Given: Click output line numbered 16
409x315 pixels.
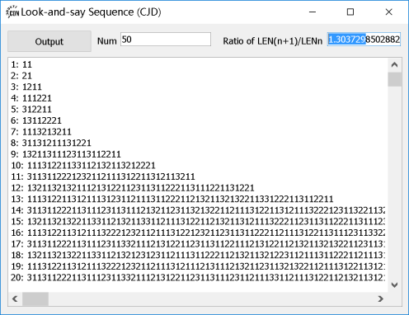Looking at the screenshot, I should click(x=198, y=233).
